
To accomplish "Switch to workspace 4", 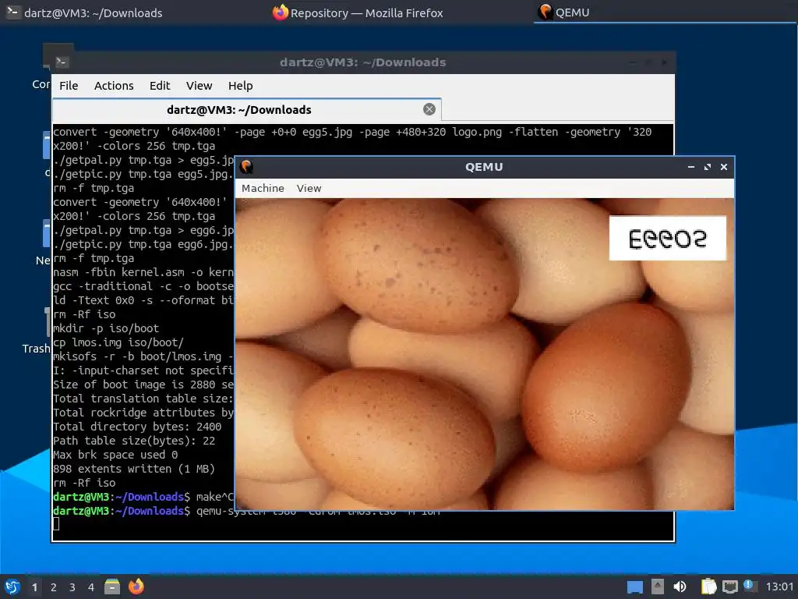I will [x=91, y=587].
